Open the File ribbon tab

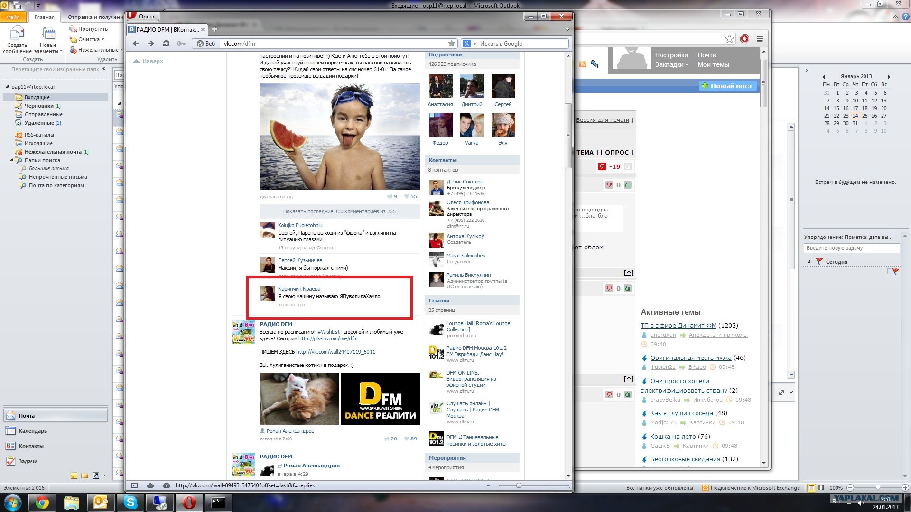(x=13, y=17)
